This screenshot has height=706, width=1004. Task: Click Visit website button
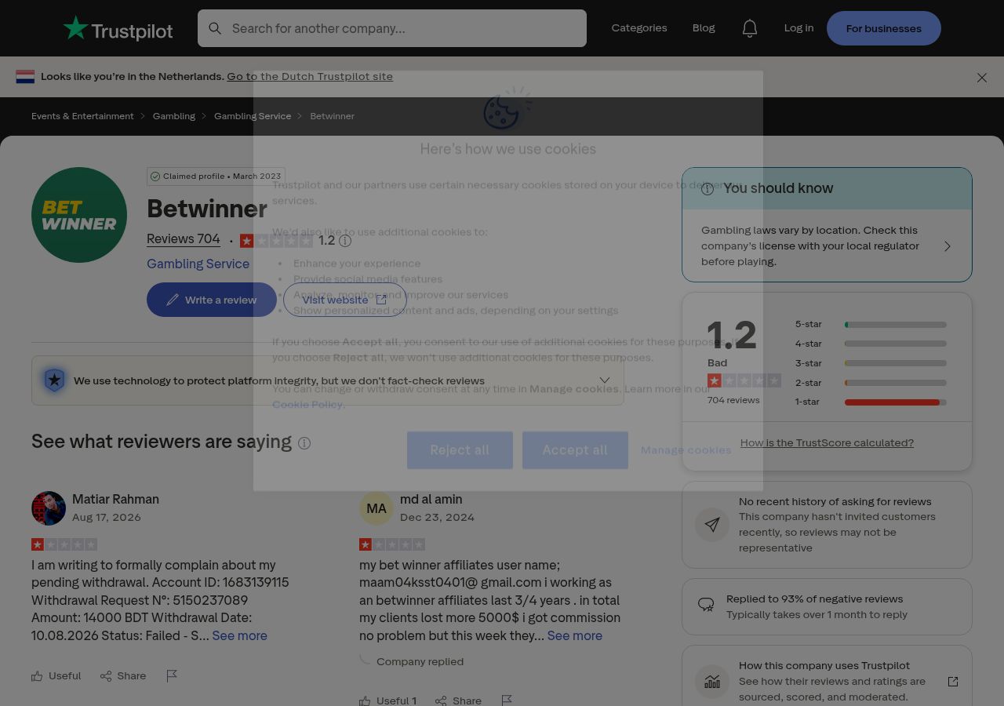click(x=345, y=300)
